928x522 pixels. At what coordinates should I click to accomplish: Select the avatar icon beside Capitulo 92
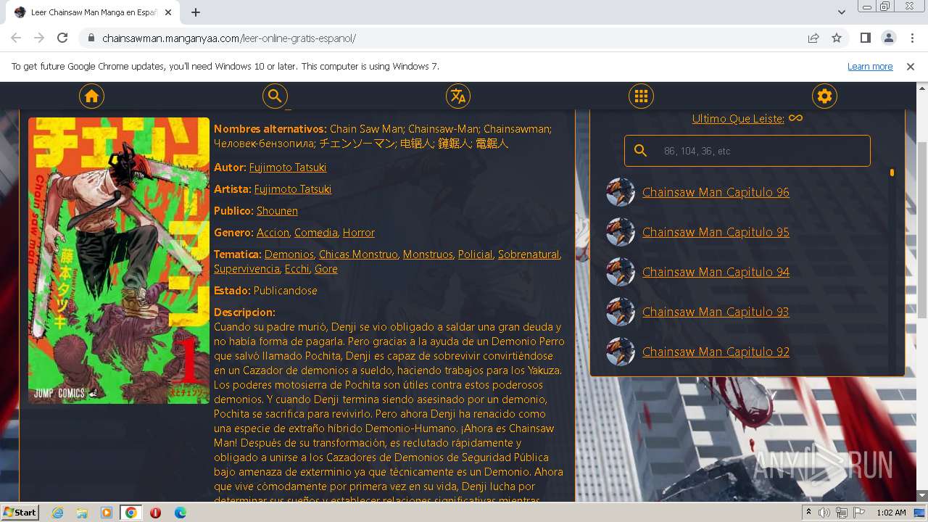pyautogui.click(x=621, y=352)
